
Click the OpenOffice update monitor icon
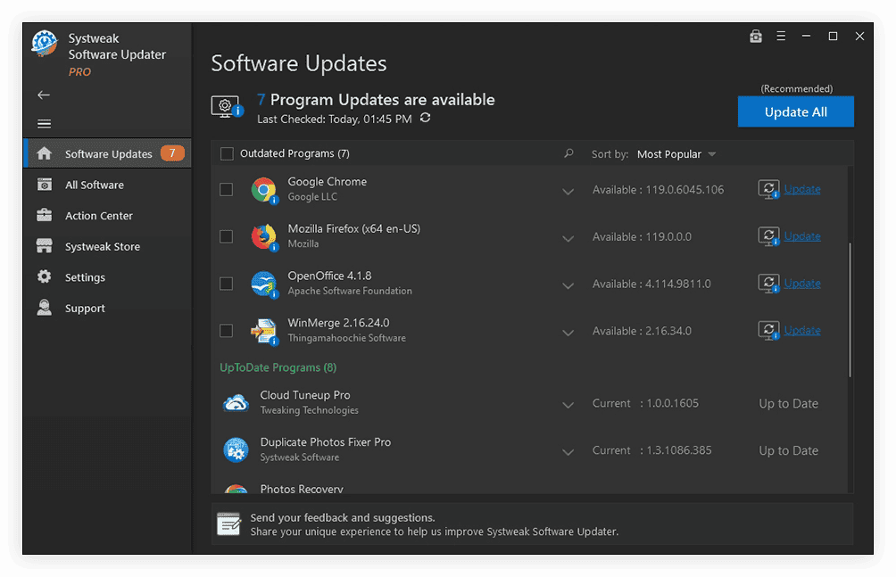[768, 284]
